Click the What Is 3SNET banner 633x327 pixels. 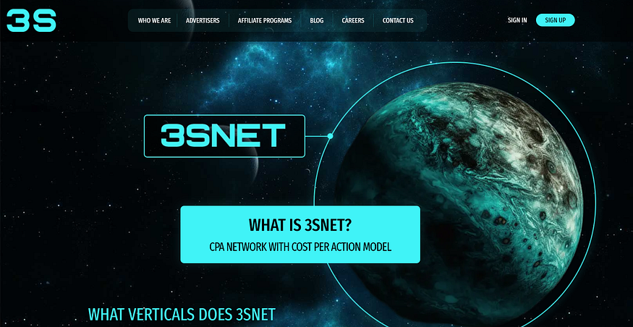[x=300, y=234]
